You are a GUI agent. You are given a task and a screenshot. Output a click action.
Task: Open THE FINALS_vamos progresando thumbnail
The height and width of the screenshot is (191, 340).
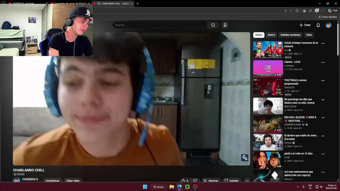tap(268, 87)
